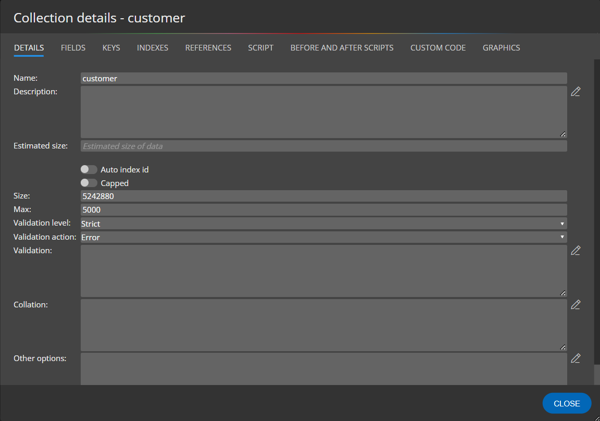The width and height of the screenshot is (600, 421).
Task: Open the editor icon next to Validation
Action: click(575, 251)
